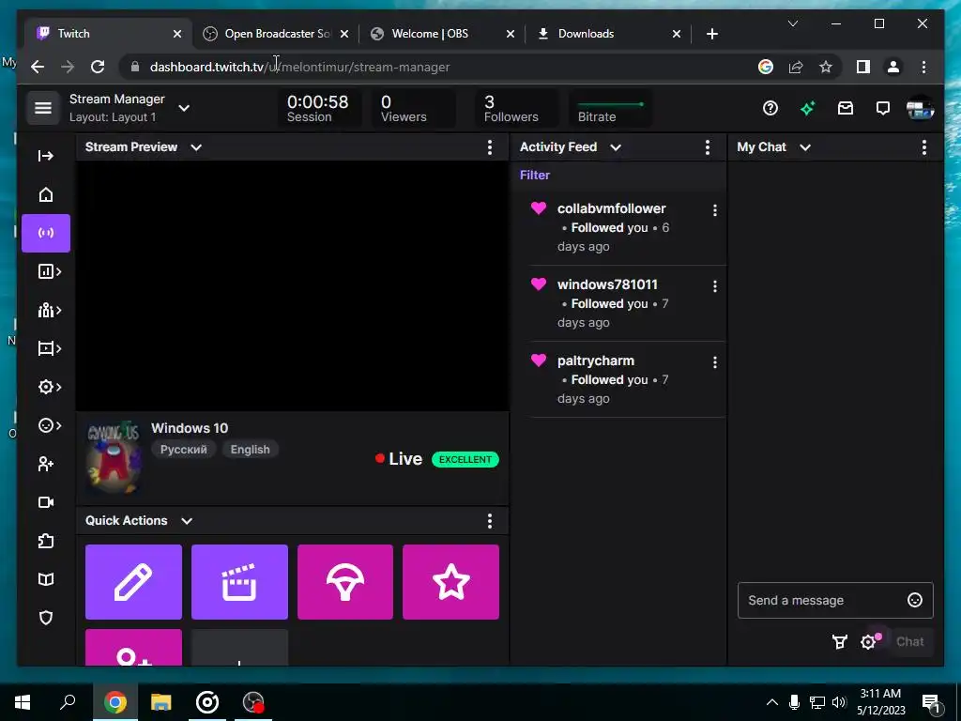Open a new browser tab
Screen dimensions: 961x721
tap(711, 34)
